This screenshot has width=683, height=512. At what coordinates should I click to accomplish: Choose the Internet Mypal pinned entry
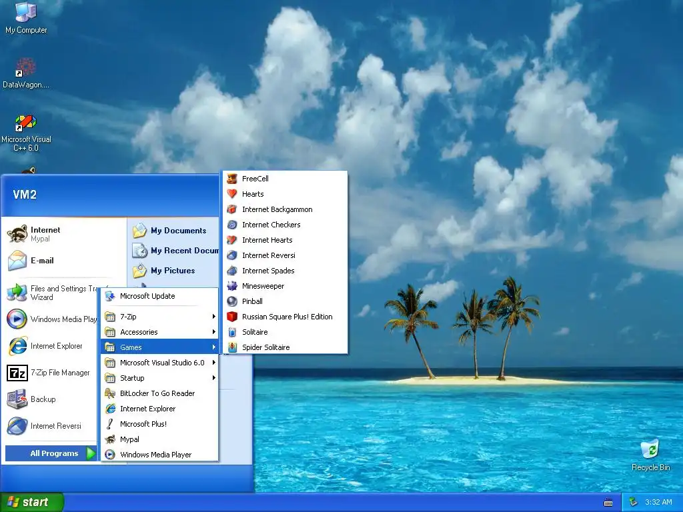pyautogui.click(x=65, y=234)
